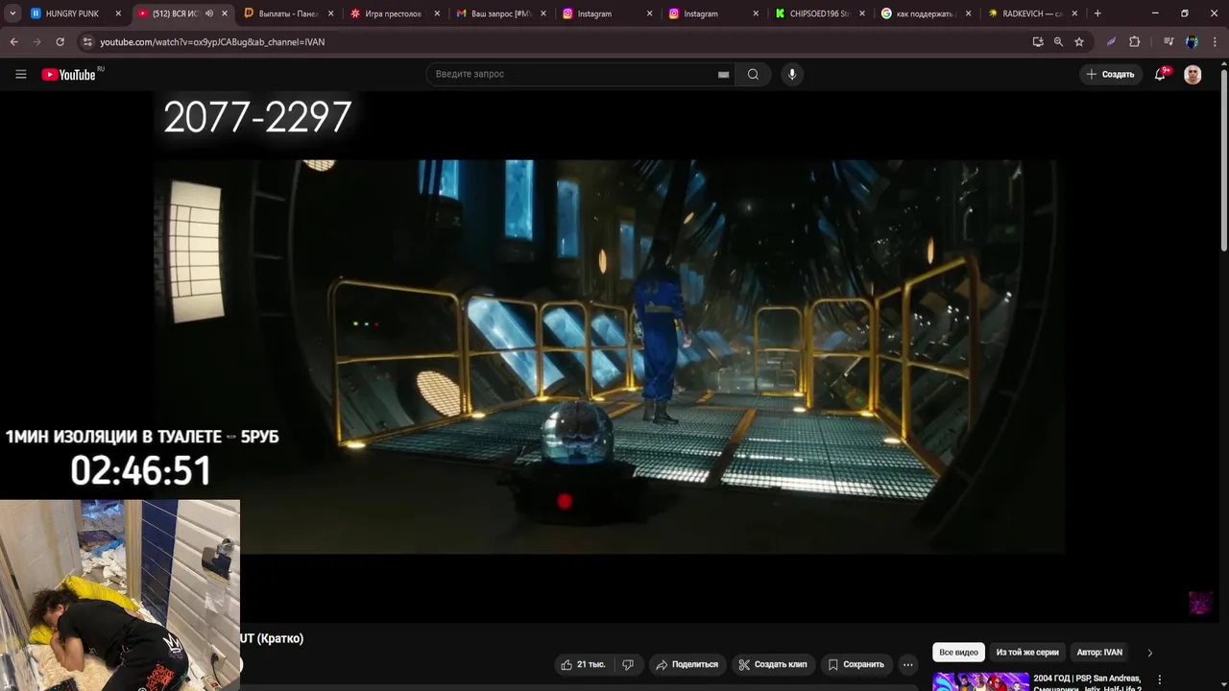
Task: Click the search magnifier button
Action: 753,74
